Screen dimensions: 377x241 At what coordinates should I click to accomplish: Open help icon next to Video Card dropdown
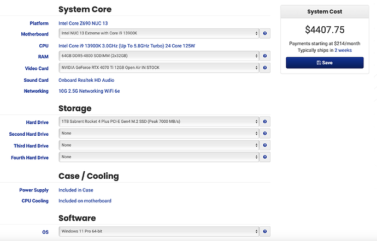[x=265, y=68]
